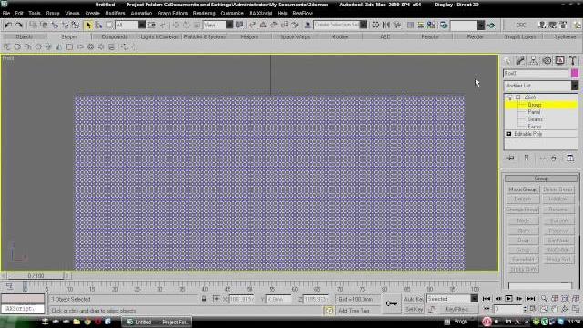
Task: Open the Rendering menu
Action: click(204, 14)
